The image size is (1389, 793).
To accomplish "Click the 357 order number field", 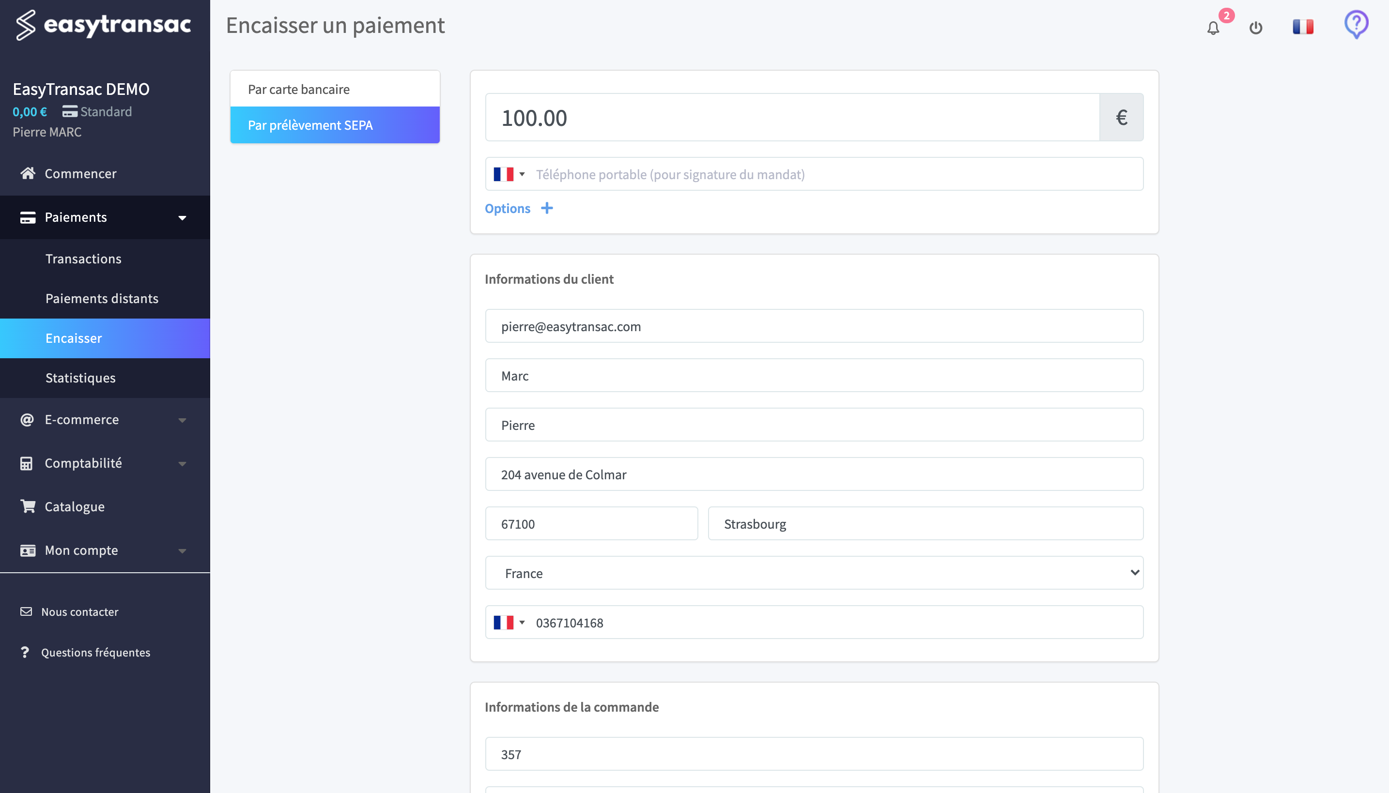I will point(814,754).
